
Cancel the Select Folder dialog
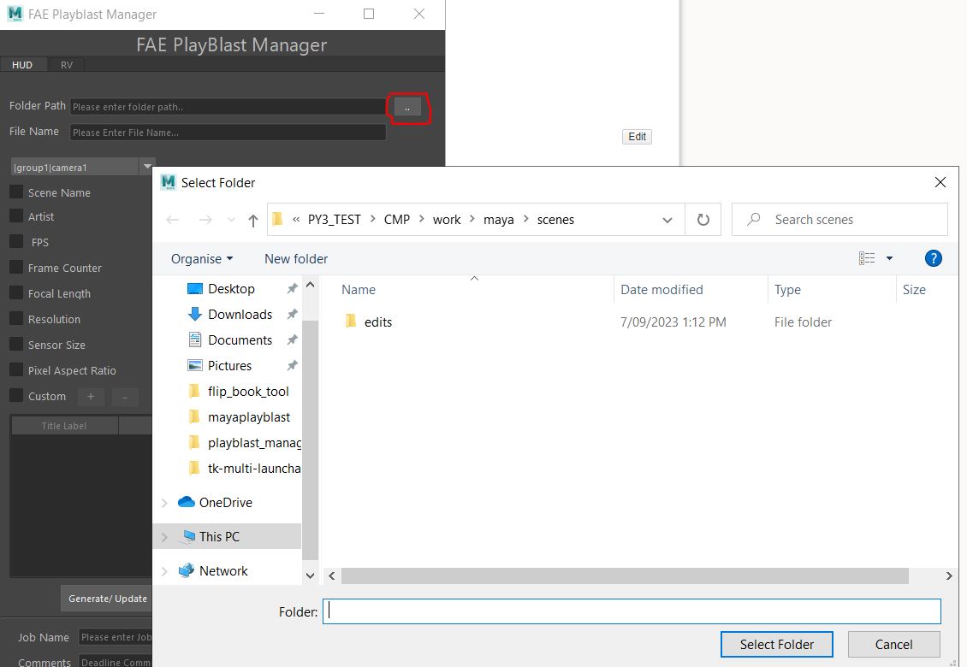point(893,644)
